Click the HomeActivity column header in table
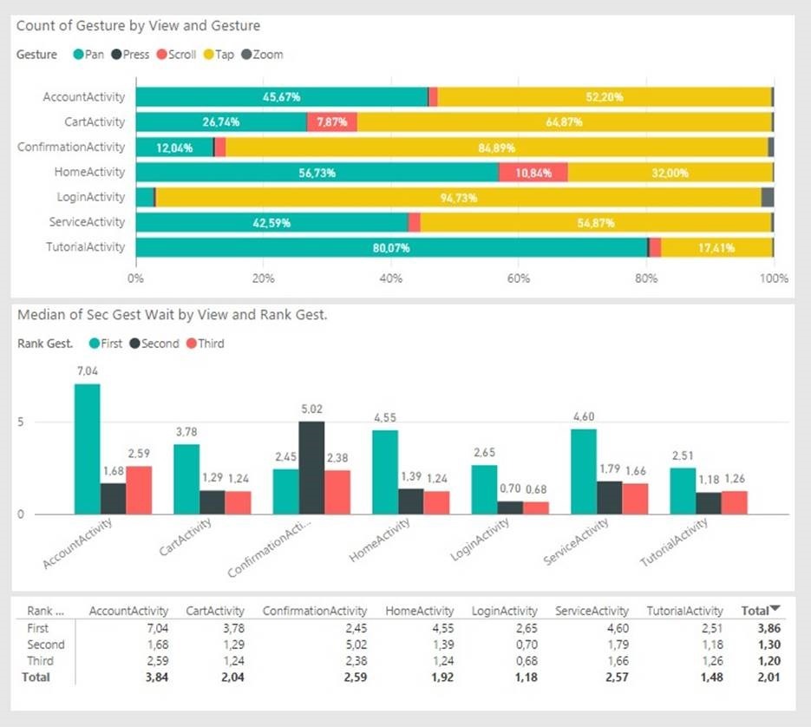Screen dimensions: 811x727 click(x=420, y=611)
